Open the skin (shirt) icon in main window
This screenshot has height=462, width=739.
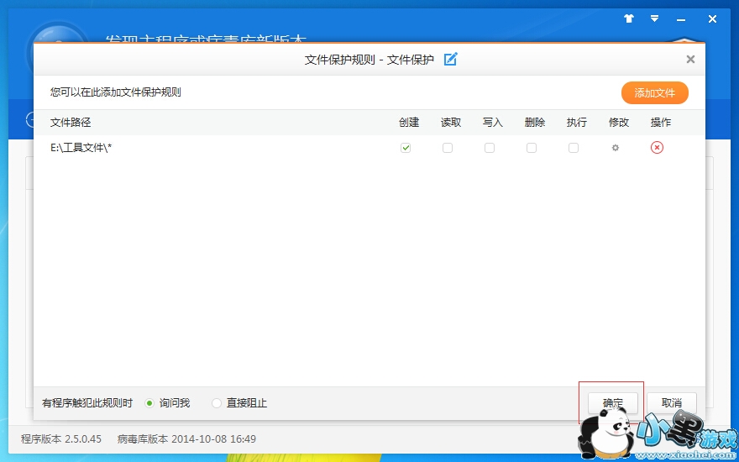[x=629, y=18]
